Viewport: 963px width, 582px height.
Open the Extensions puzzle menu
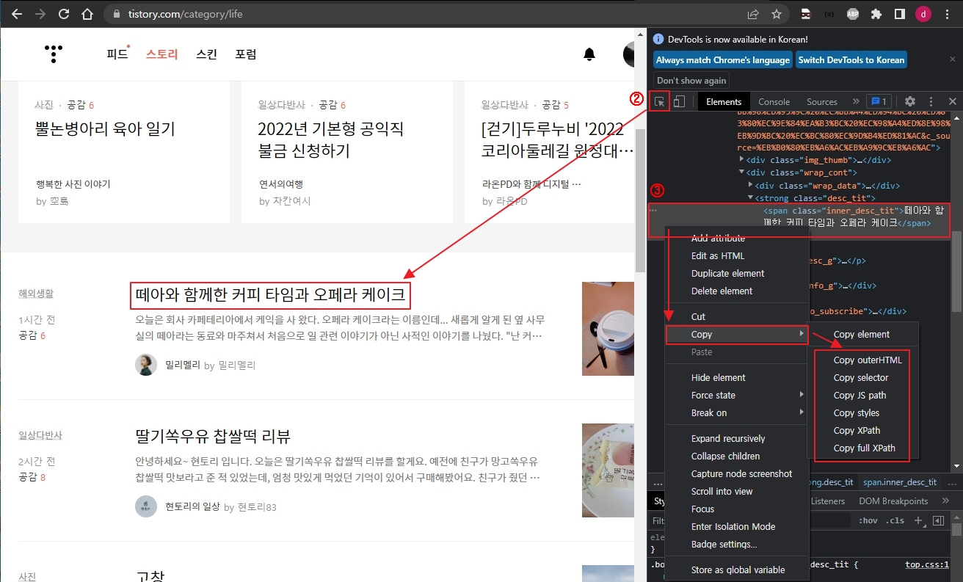click(x=876, y=14)
